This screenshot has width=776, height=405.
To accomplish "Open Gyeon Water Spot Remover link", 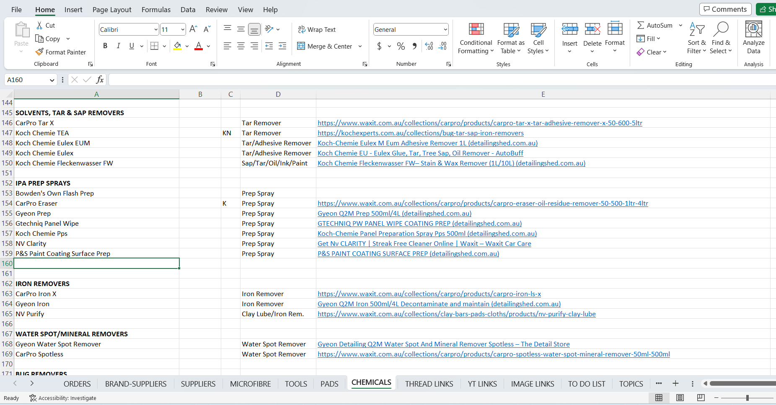I will (444, 344).
